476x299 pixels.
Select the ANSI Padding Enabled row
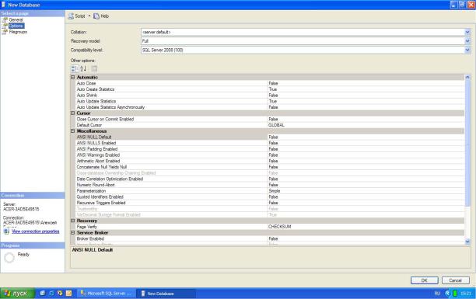[270, 149]
